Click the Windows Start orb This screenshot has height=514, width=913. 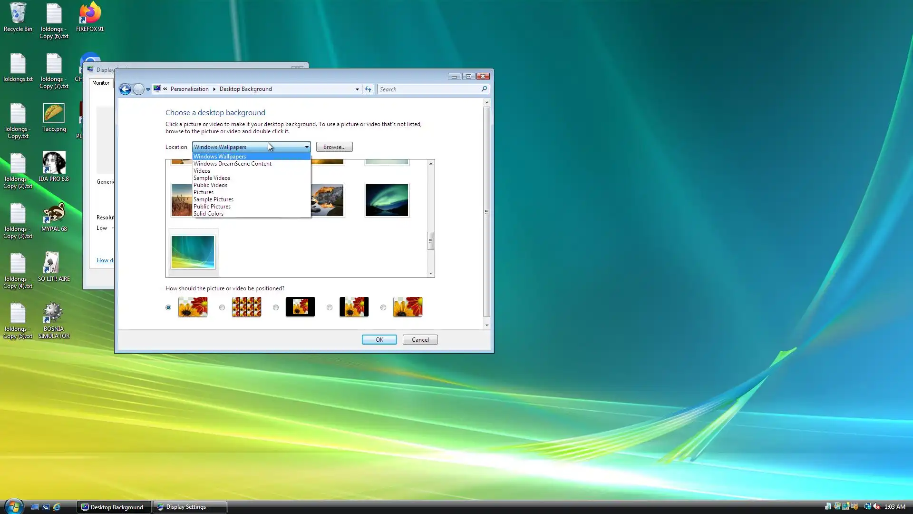click(14, 506)
